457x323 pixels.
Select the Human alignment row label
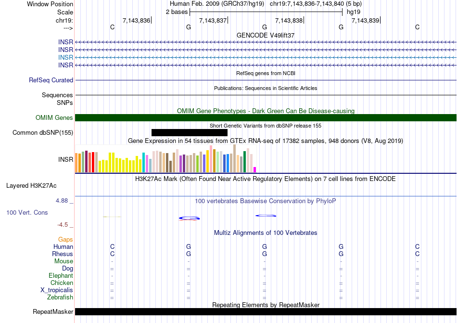63,246
